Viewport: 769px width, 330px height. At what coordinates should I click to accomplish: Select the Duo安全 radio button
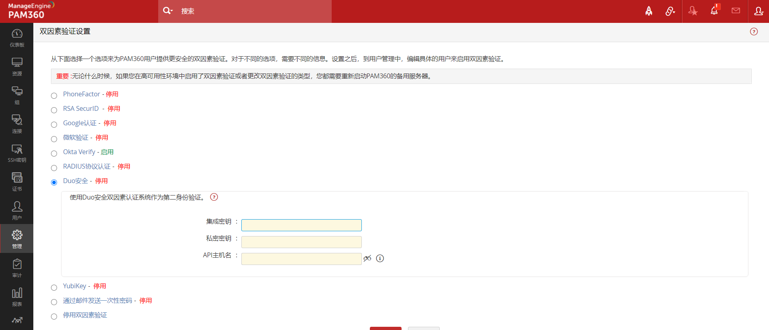pyautogui.click(x=54, y=182)
